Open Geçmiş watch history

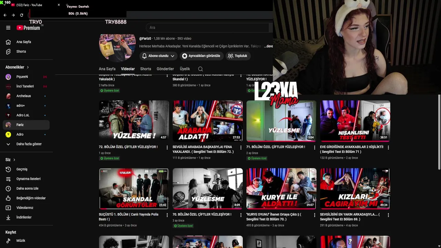[26, 169]
